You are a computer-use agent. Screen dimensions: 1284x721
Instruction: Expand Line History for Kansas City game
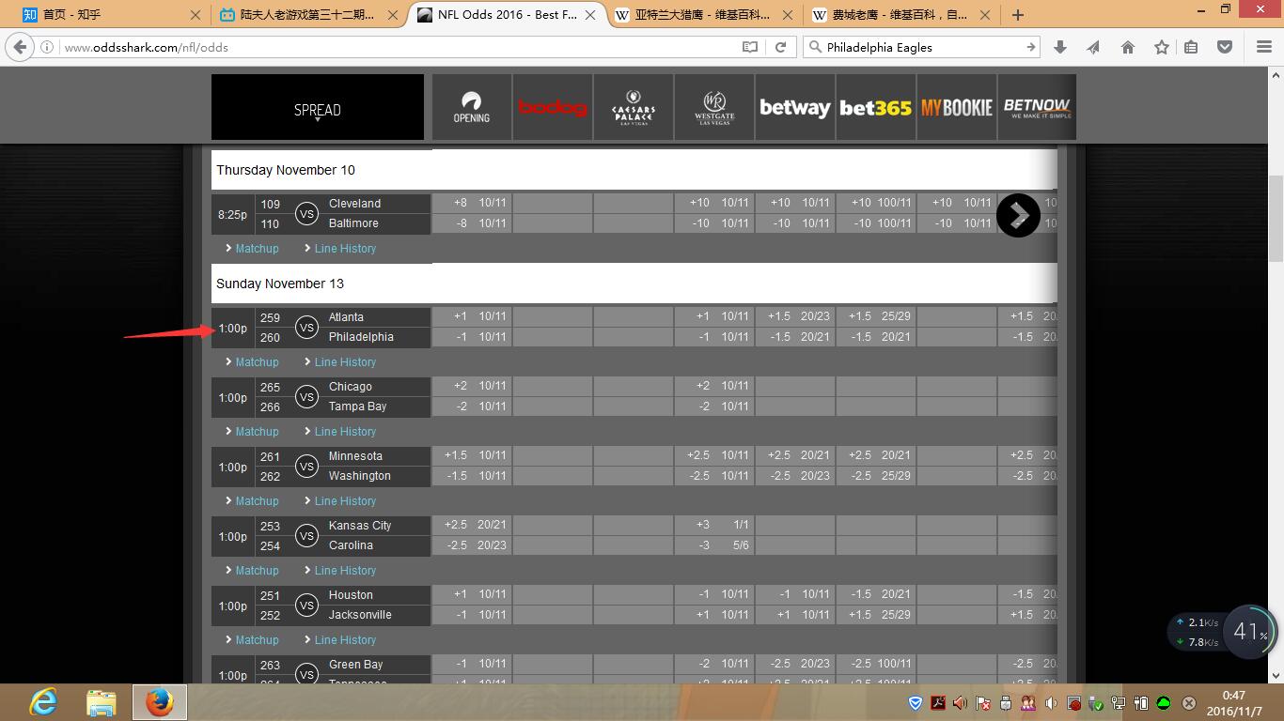[345, 571]
